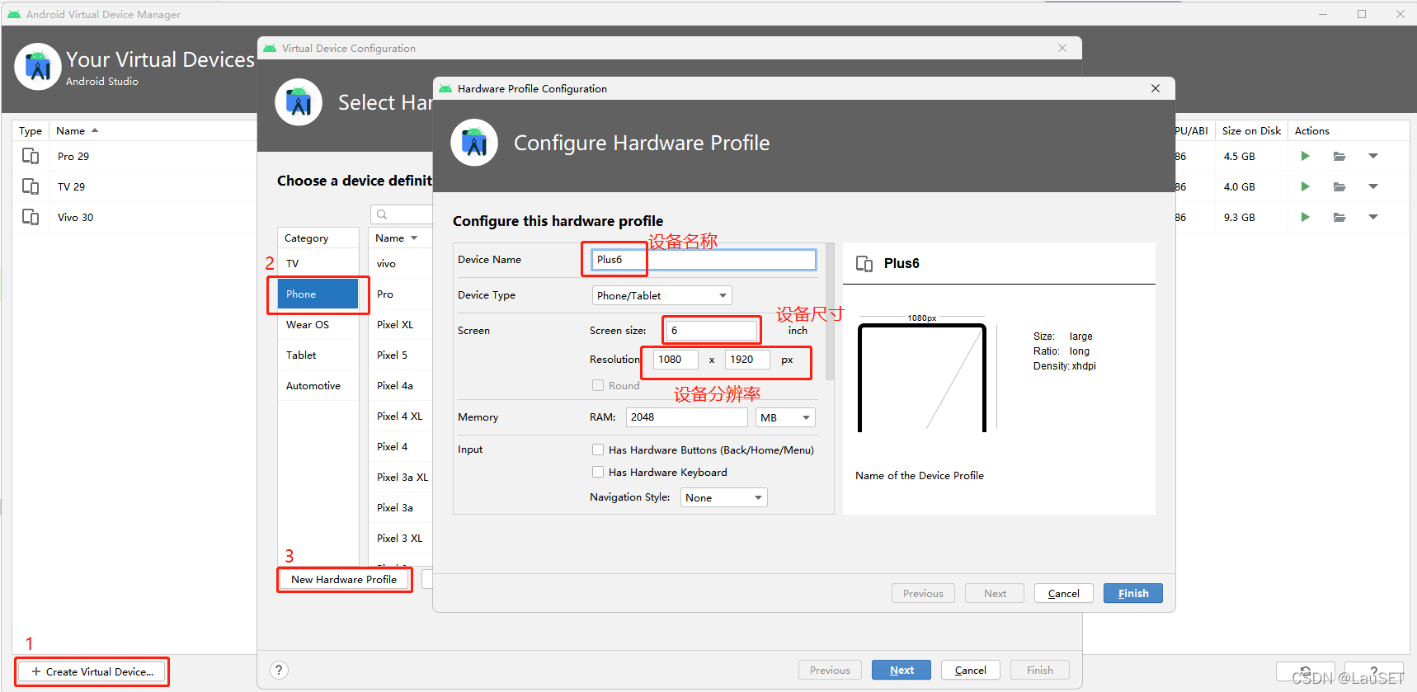Select the Pixel 4a device definition
Screen dimensions: 1417x692
tap(401, 385)
